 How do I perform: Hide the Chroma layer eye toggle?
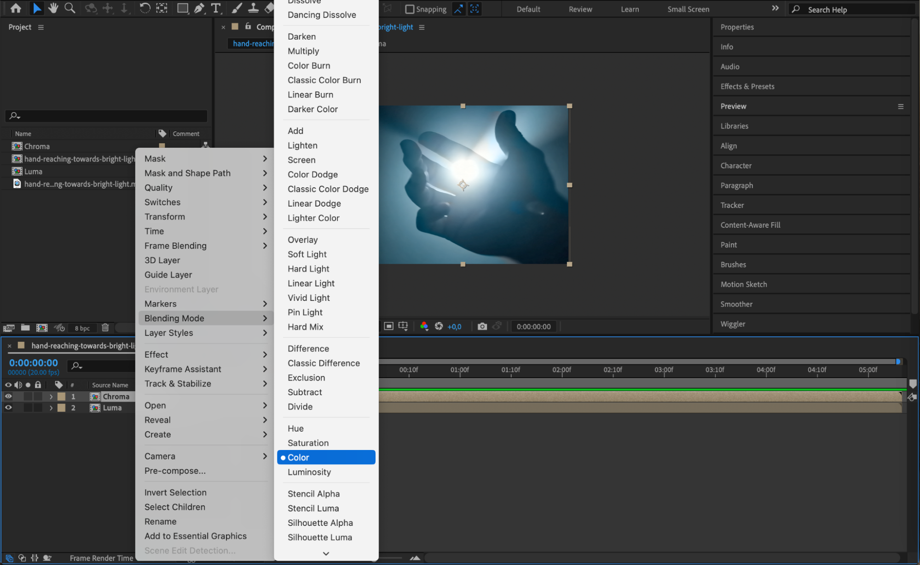(x=8, y=396)
